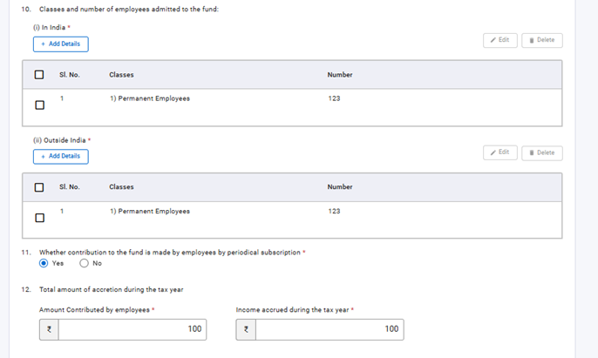Click Permanent Employees row in In India table
The image size is (598, 358).
[x=150, y=98]
